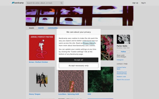Viewport: 159px width, 99px height.
Task: Open the Lunchbox / Spinning Gold album cover
Action: point(71,81)
